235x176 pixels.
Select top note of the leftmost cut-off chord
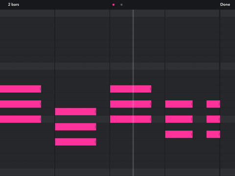click(21, 89)
